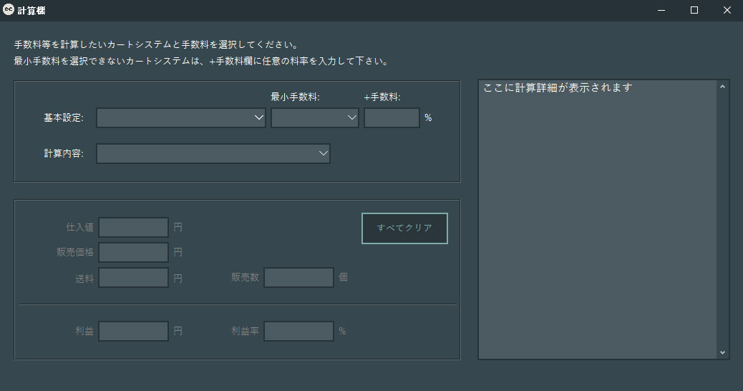The width and height of the screenshot is (743, 391).
Task: Click inside the calculation details text area
Action: (x=598, y=215)
